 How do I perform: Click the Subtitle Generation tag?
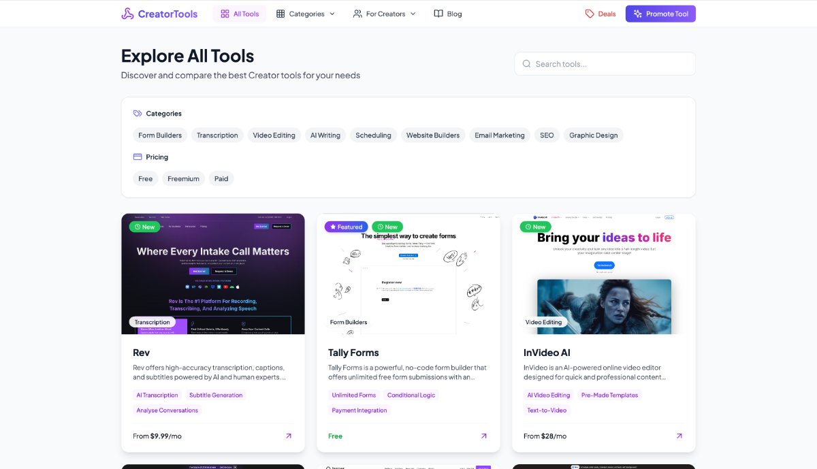click(x=216, y=395)
